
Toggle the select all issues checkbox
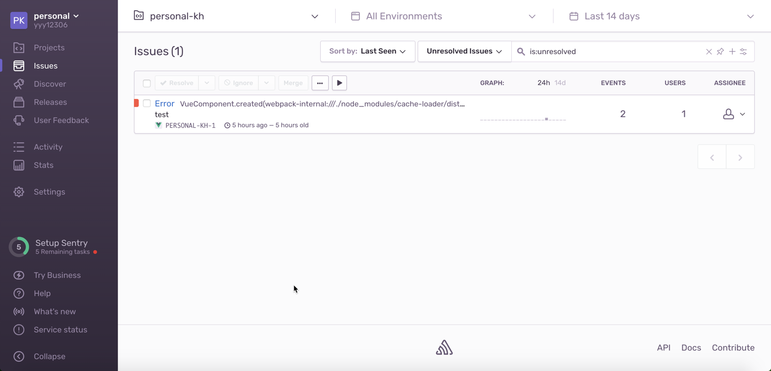[147, 83]
